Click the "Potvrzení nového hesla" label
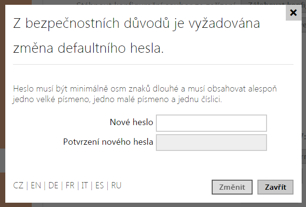This screenshot has height=207, width=306. pos(108,142)
